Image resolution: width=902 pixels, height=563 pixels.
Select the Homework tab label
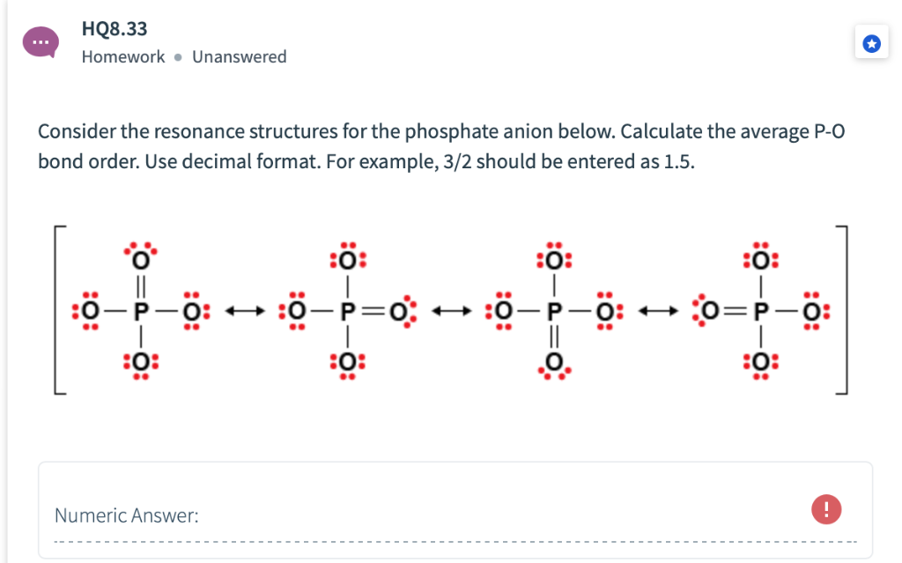coord(122,56)
